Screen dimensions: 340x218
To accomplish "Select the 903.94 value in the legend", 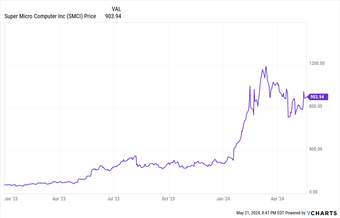I will coord(113,16).
